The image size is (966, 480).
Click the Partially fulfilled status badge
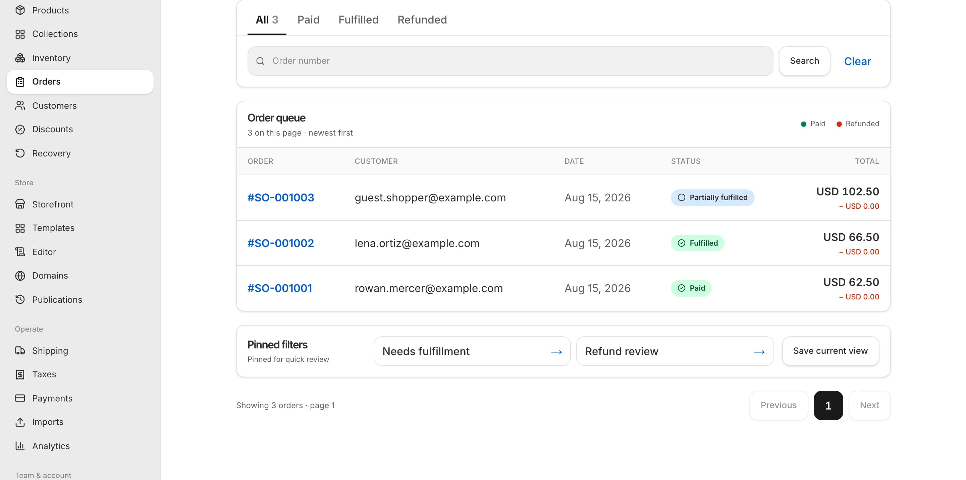[712, 198]
